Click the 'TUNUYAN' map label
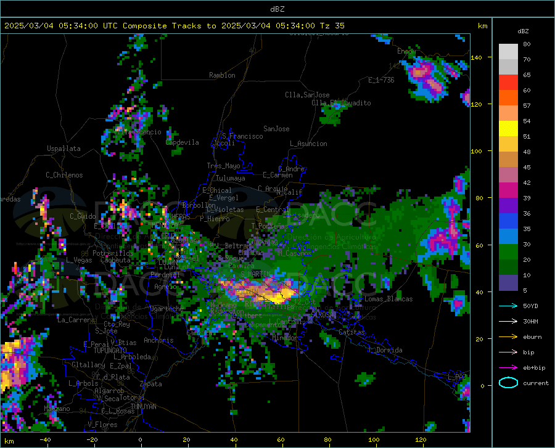Image resolution: width=555 pixels, height=448 pixels. point(143,407)
